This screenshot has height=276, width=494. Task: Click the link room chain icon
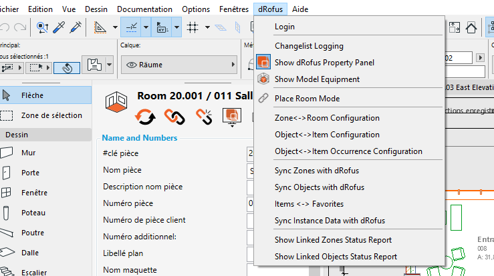pos(174,116)
